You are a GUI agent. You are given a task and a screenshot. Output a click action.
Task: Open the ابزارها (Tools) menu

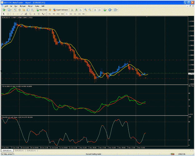[30, 6]
